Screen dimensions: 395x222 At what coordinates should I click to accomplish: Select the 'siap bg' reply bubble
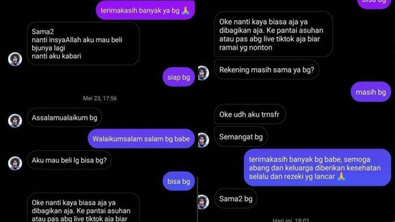pyautogui.click(x=179, y=77)
